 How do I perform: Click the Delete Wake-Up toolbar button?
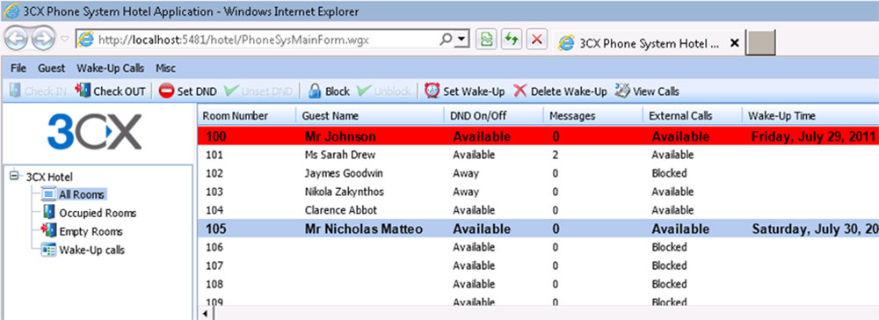(x=561, y=91)
